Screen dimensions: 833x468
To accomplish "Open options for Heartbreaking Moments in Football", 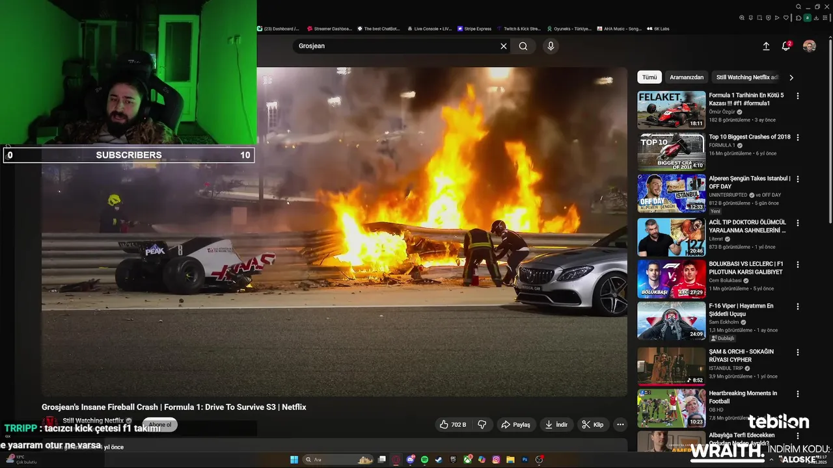I will (x=798, y=393).
